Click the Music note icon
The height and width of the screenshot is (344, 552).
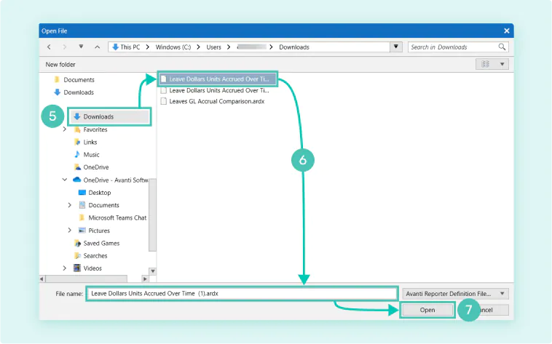77,154
